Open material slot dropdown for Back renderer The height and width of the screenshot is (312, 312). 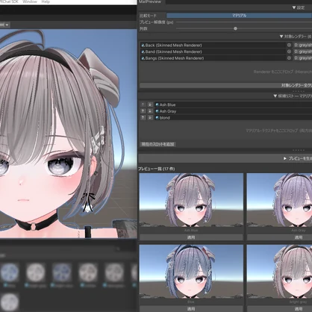pos(302,46)
